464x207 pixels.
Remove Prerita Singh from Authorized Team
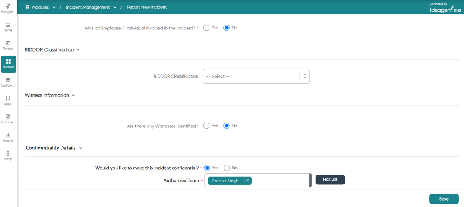coord(248,181)
